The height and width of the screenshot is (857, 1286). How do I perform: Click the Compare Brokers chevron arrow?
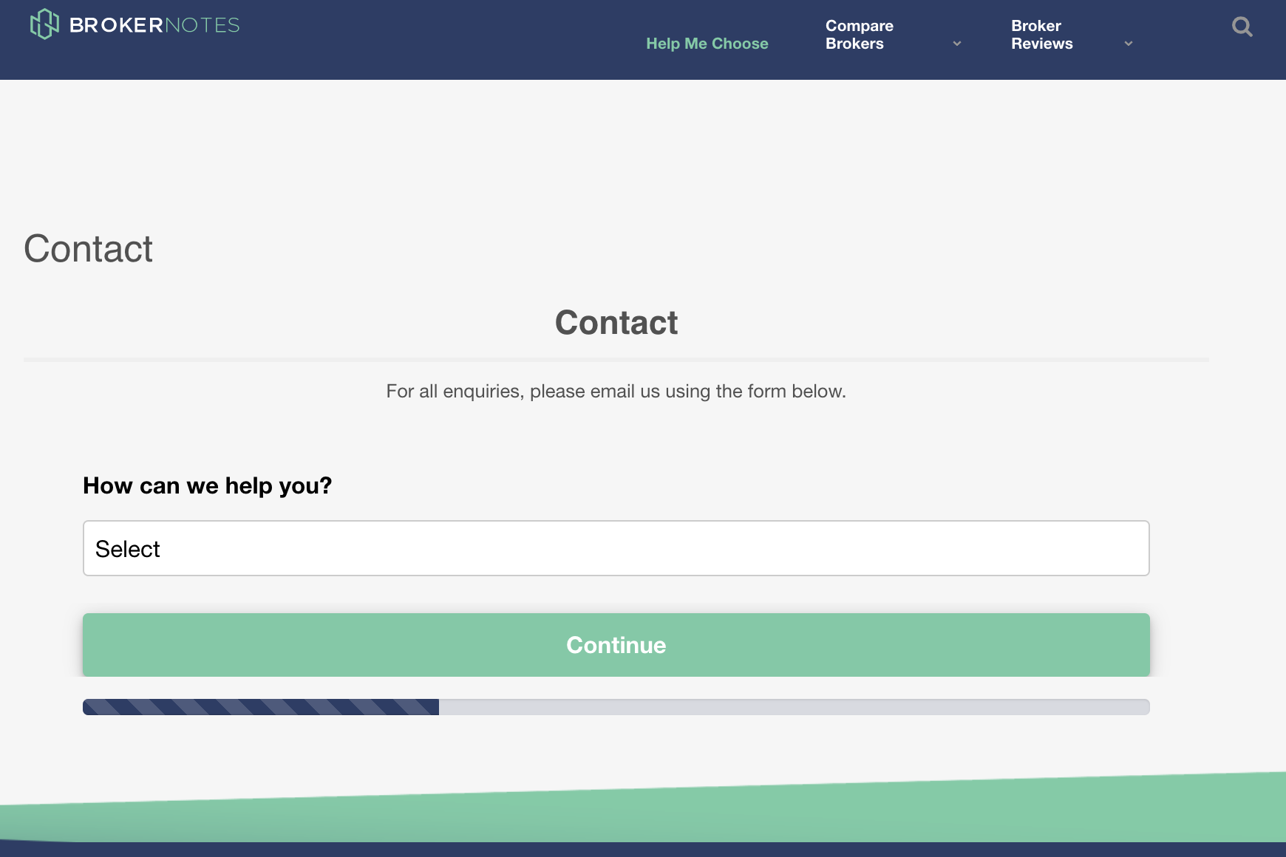point(957,44)
